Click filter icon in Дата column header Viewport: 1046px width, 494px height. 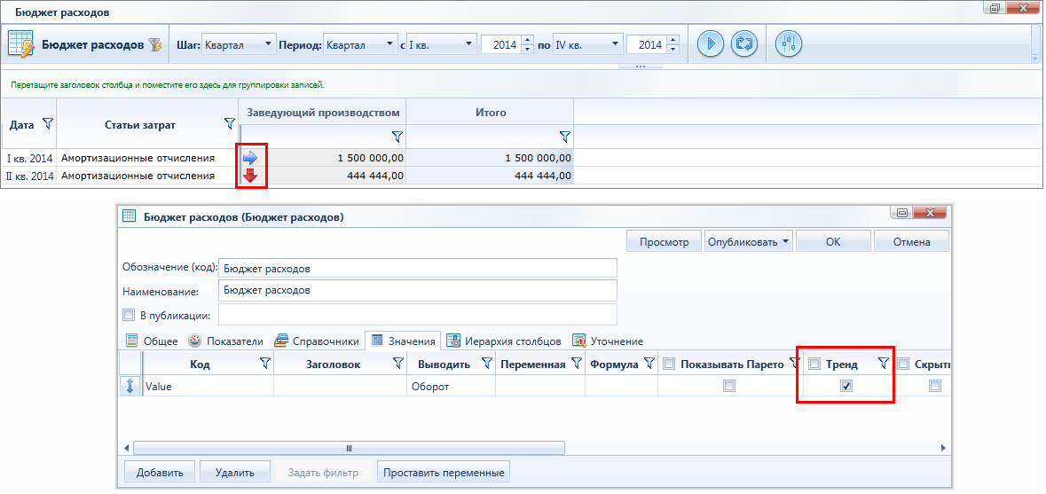[x=47, y=123]
